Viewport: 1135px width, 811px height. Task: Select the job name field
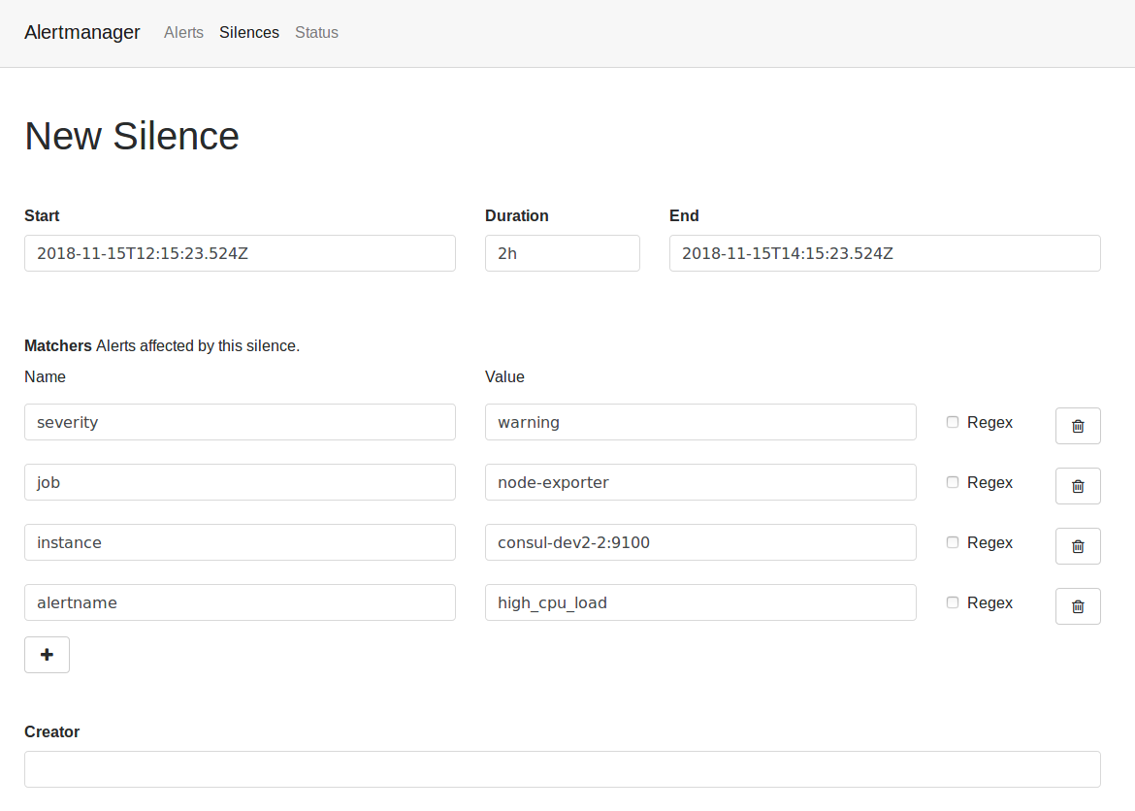click(x=240, y=482)
